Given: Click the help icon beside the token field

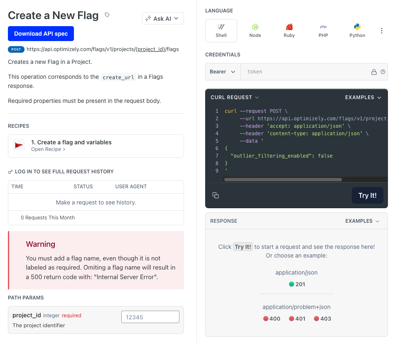Looking at the screenshot, I should (383, 72).
